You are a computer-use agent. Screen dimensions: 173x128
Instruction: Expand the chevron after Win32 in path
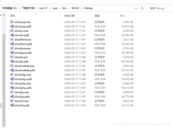click(82, 8)
